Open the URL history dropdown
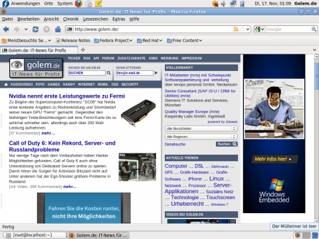 coord(248,29)
